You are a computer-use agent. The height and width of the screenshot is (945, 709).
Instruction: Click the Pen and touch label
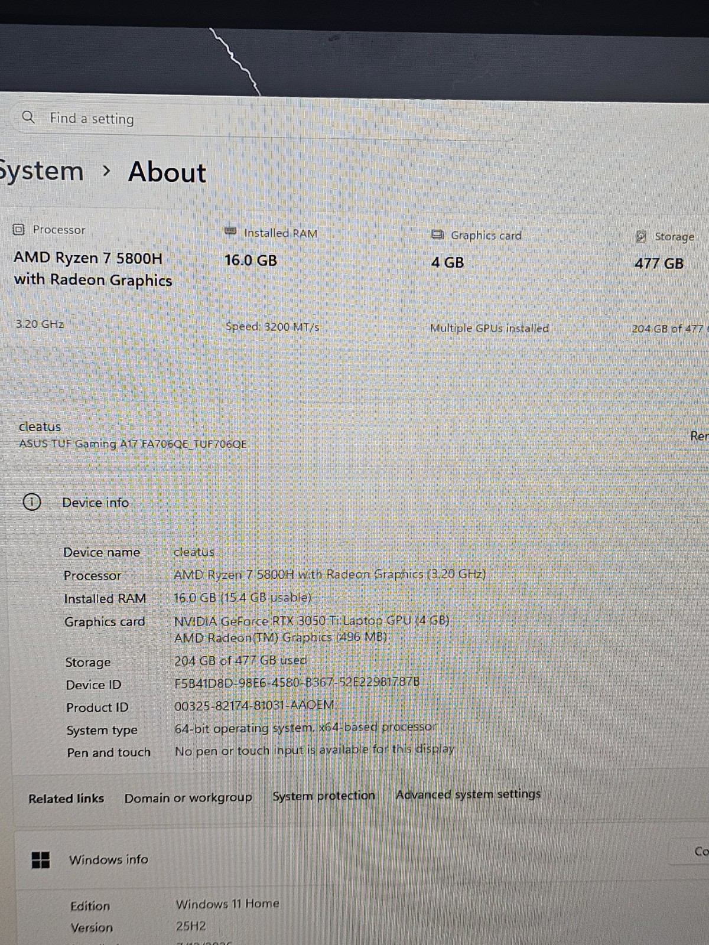coord(109,753)
